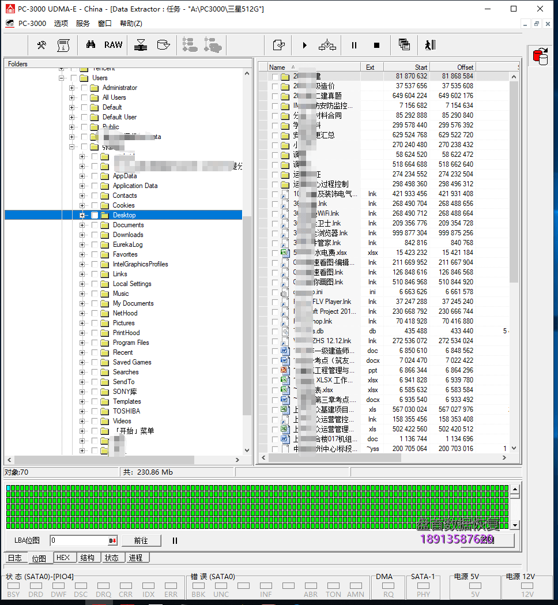
Task: Sort list by Start column header
Action: 406,67
